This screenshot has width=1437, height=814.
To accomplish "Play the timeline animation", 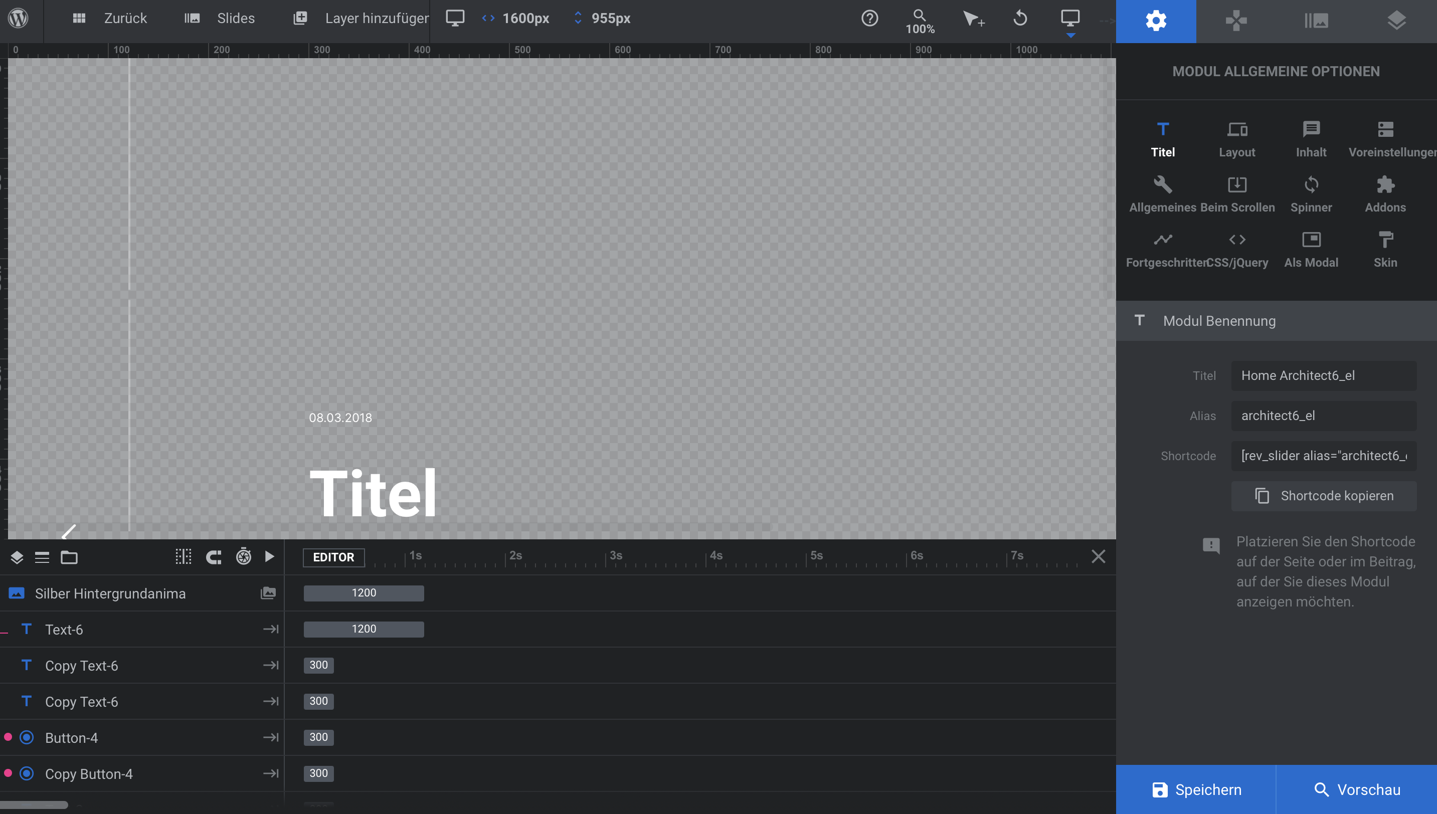I will [270, 556].
